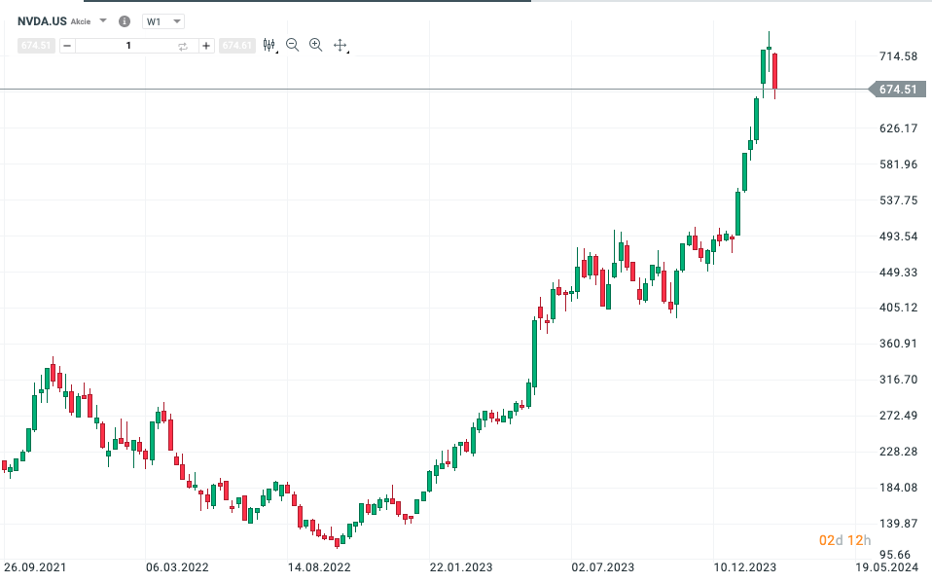
Task: Click the sell price button 674.51
Action: click(x=36, y=46)
